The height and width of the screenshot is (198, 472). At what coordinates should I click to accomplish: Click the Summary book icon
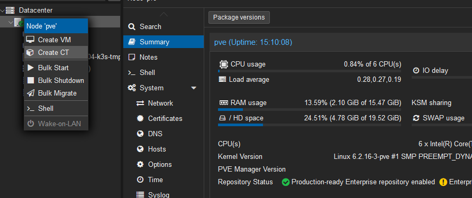tap(132, 42)
